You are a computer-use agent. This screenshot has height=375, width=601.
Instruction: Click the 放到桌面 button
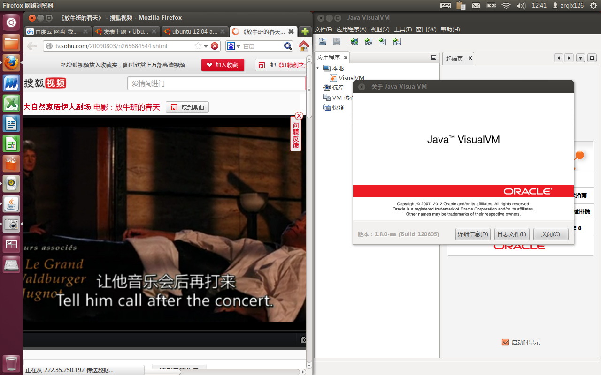point(187,107)
